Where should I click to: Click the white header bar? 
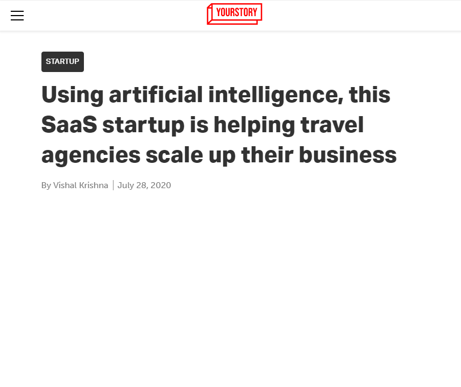[350, 16]
